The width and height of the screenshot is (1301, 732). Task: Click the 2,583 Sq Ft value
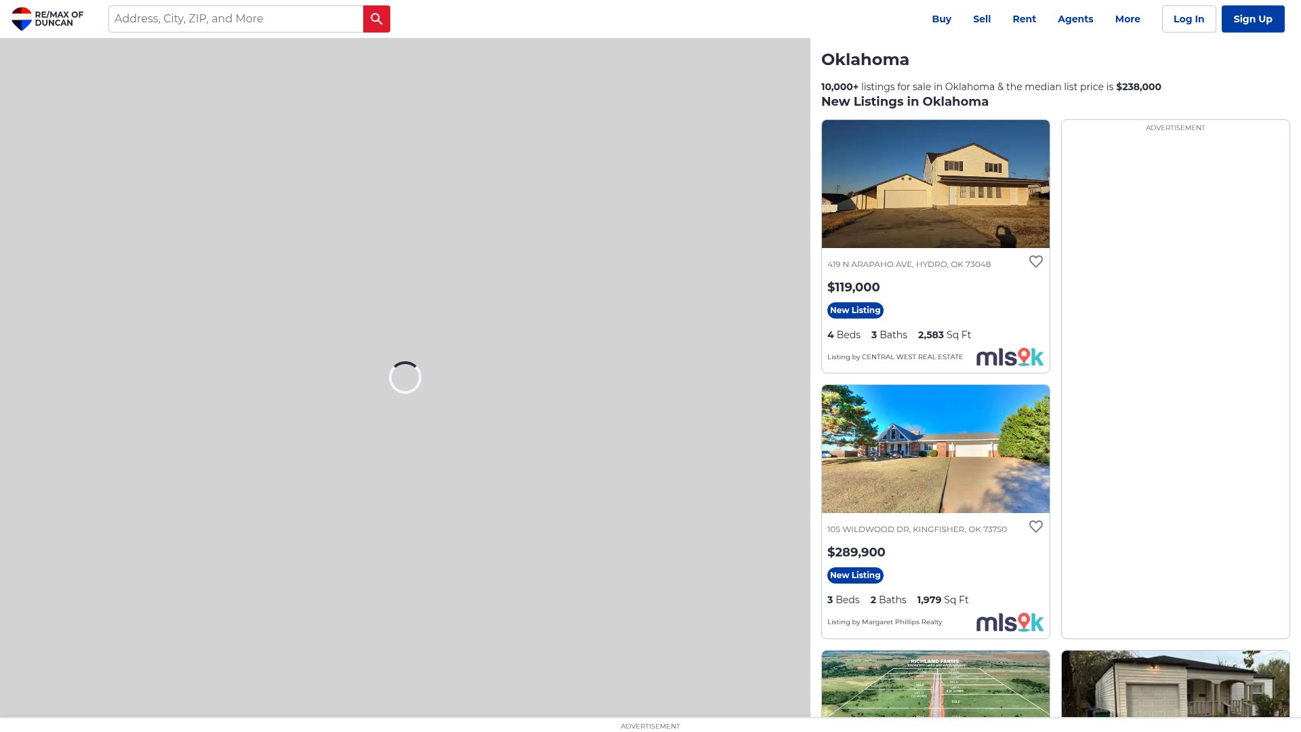click(x=945, y=335)
